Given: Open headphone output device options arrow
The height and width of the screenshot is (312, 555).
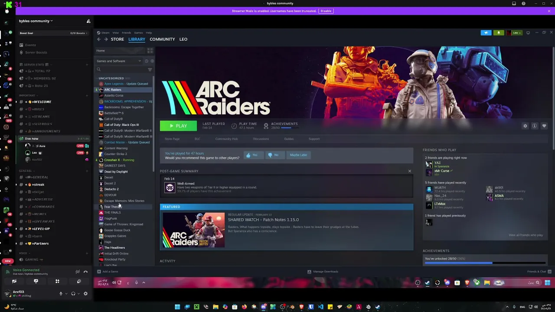Looking at the screenshot, I should tap(78, 294).
